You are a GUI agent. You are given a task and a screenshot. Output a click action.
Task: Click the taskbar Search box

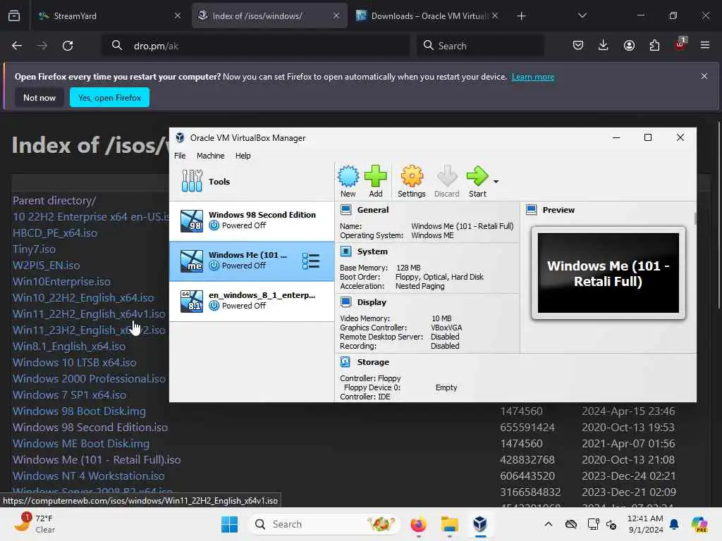point(324,524)
